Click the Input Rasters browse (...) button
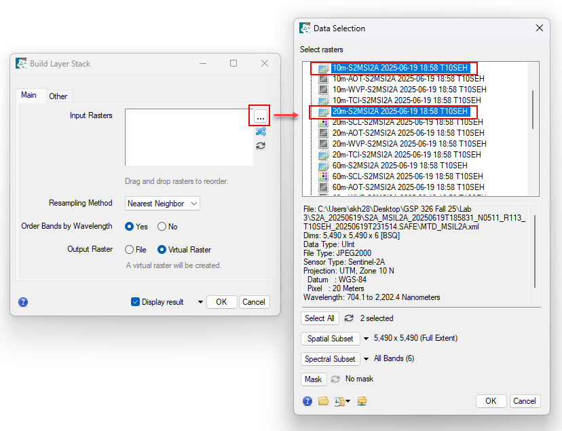The image size is (562, 431). click(260, 116)
